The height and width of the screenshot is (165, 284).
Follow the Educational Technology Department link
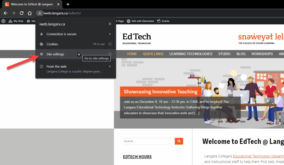coord(258,156)
